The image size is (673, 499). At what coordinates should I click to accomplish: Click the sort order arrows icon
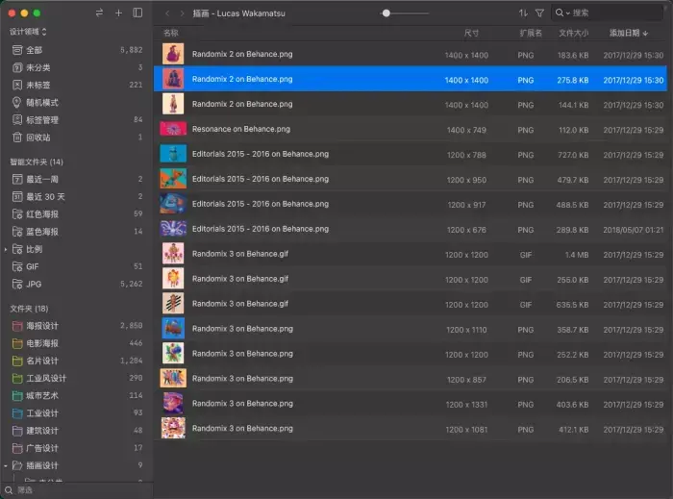click(x=523, y=13)
